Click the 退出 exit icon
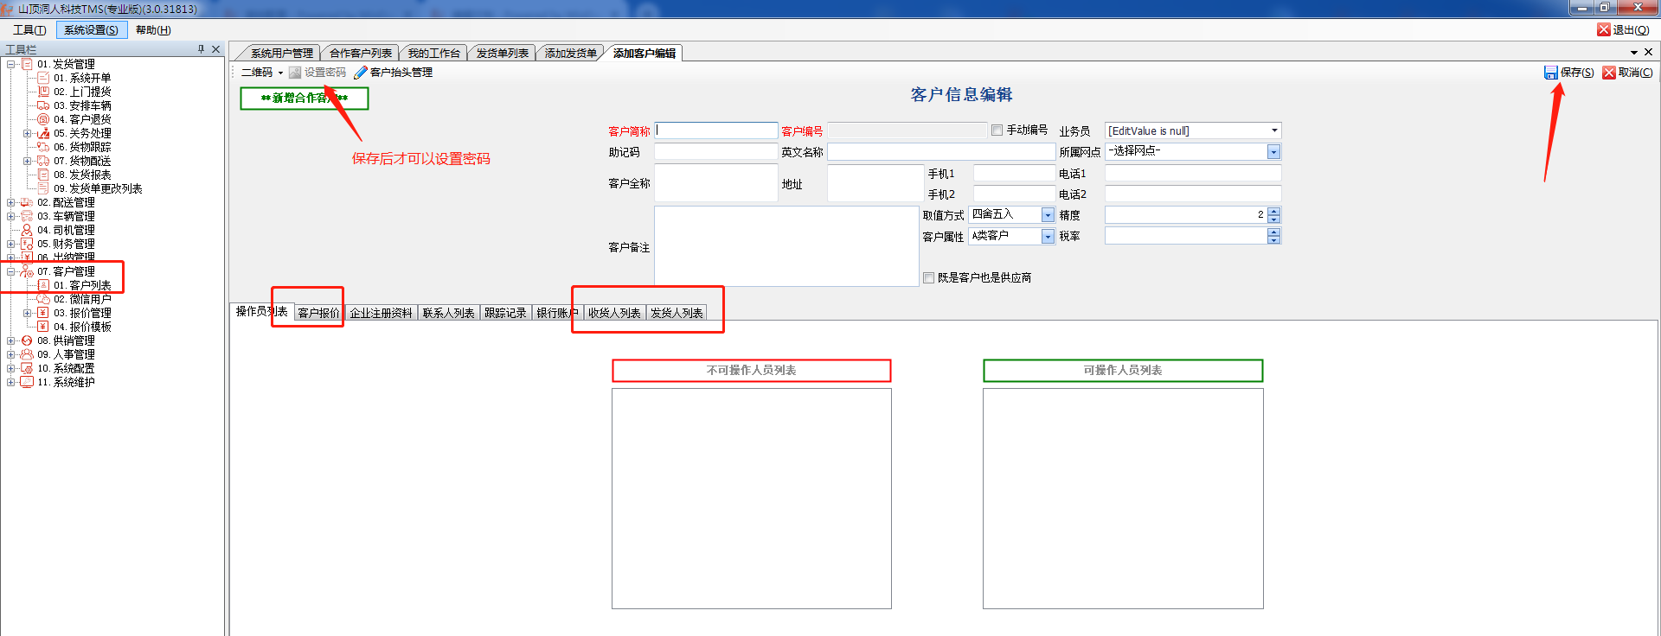Viewport: 1661px width, 636px height. 1604,29
